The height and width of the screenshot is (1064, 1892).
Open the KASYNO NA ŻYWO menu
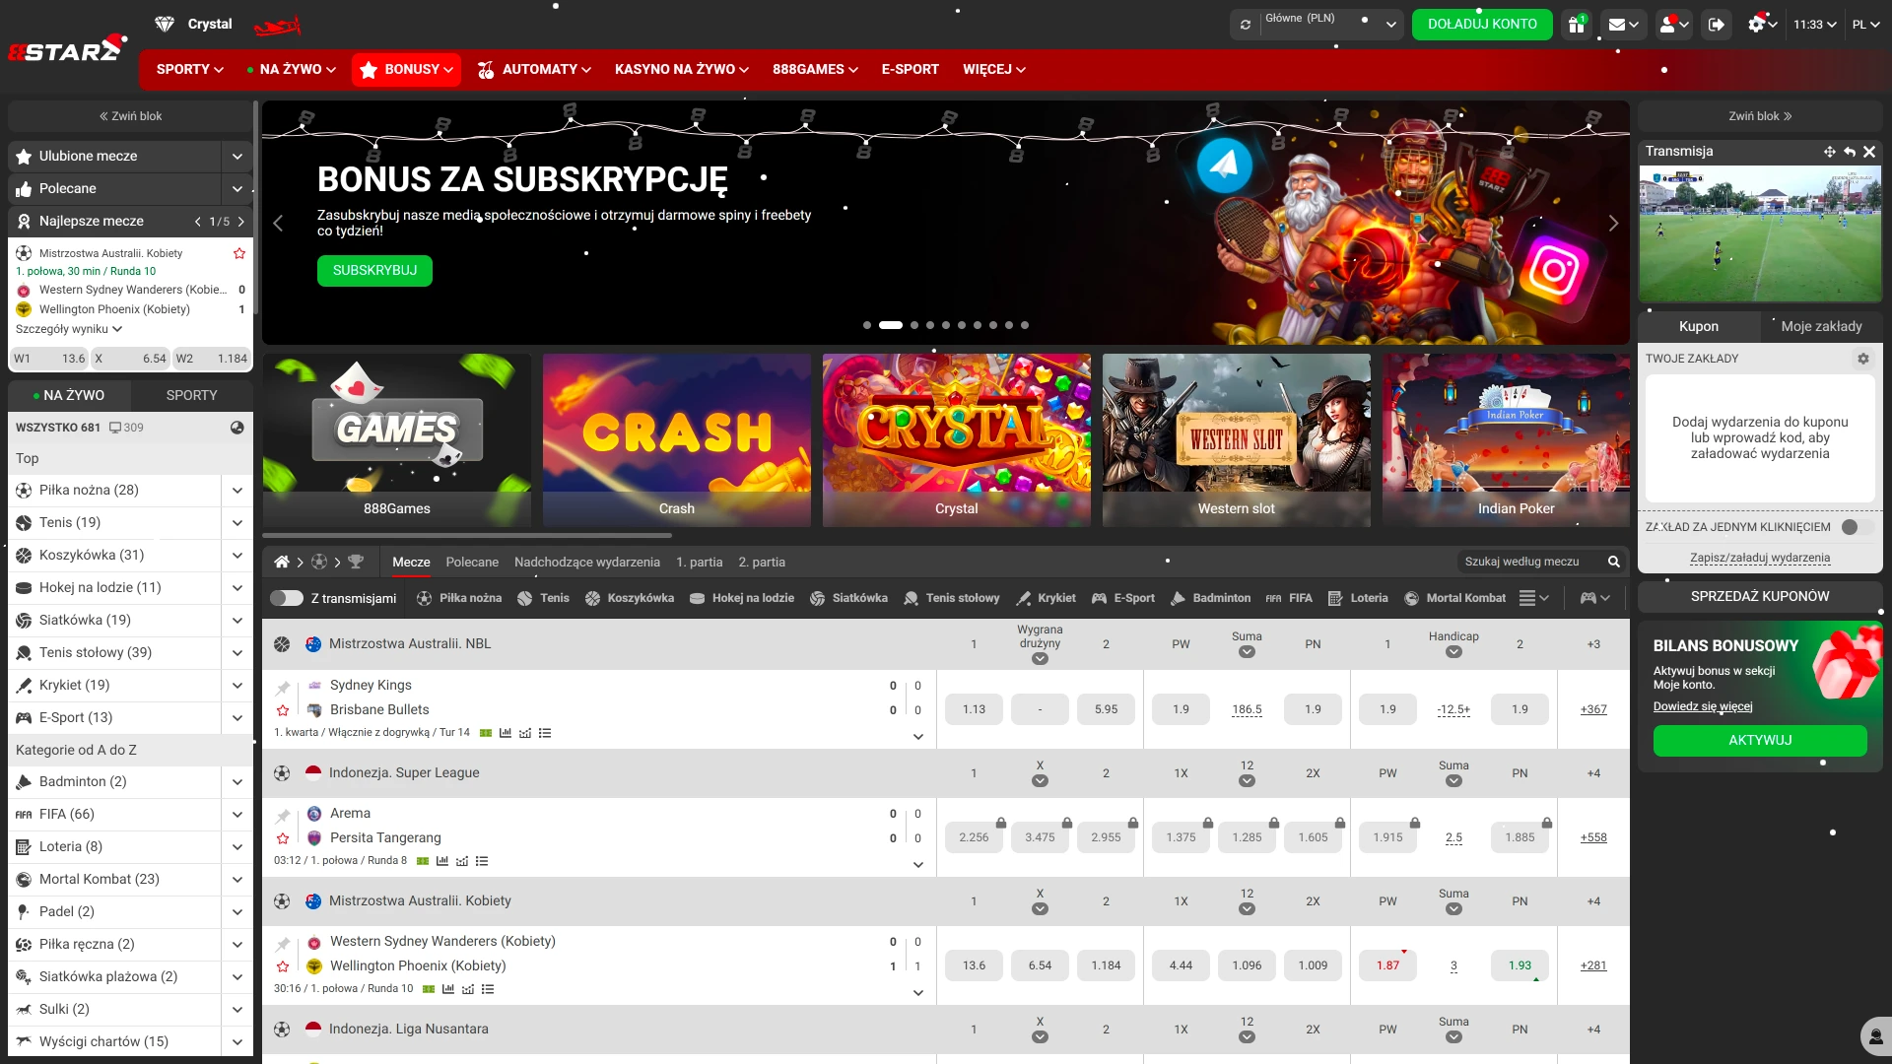point(680,69)
